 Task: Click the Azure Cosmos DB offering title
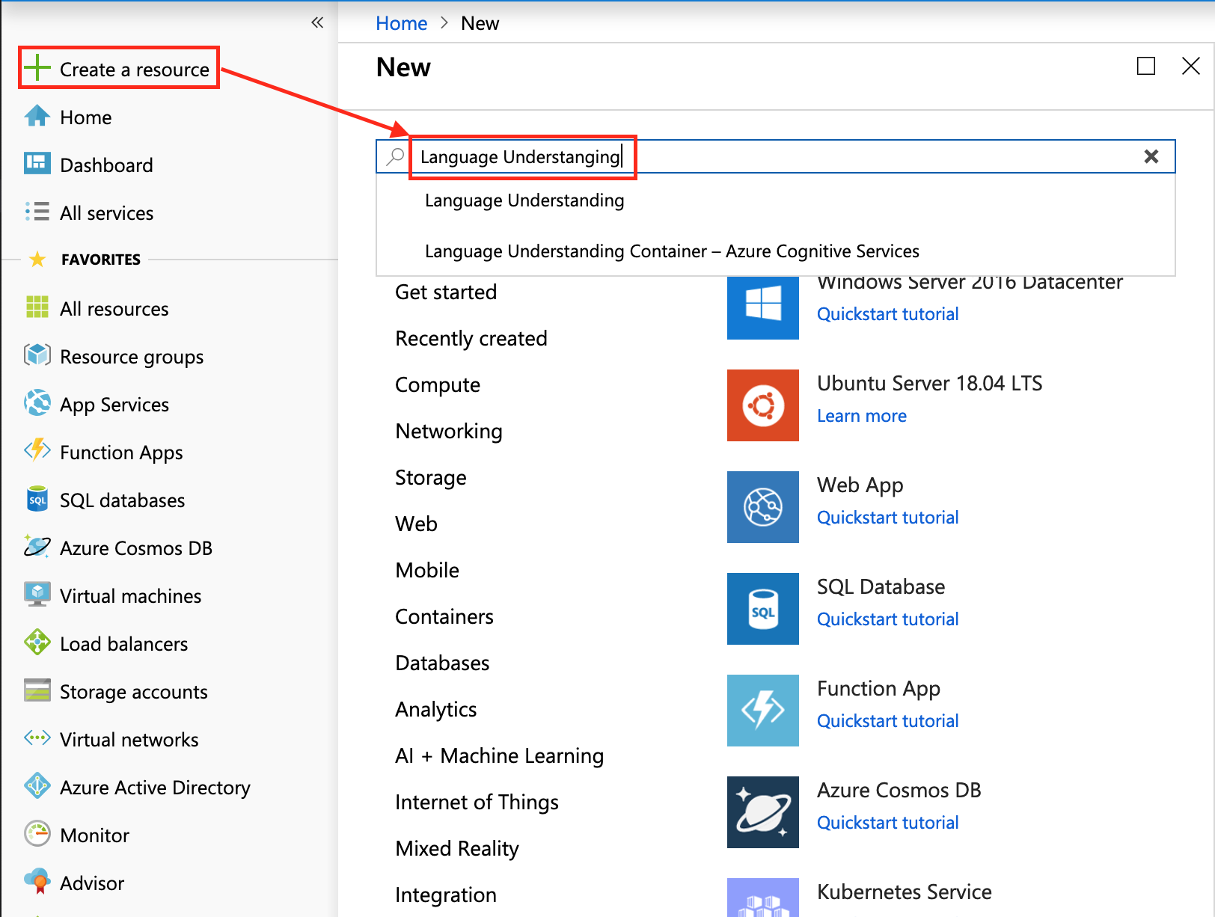click(x=899, y=790)
